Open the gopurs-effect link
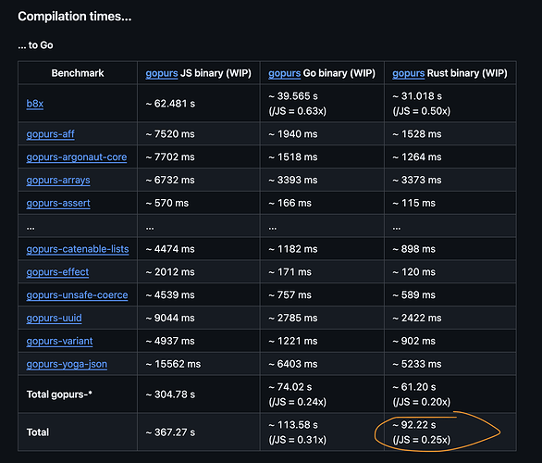 pyautogui.click(x=57, y=272)
